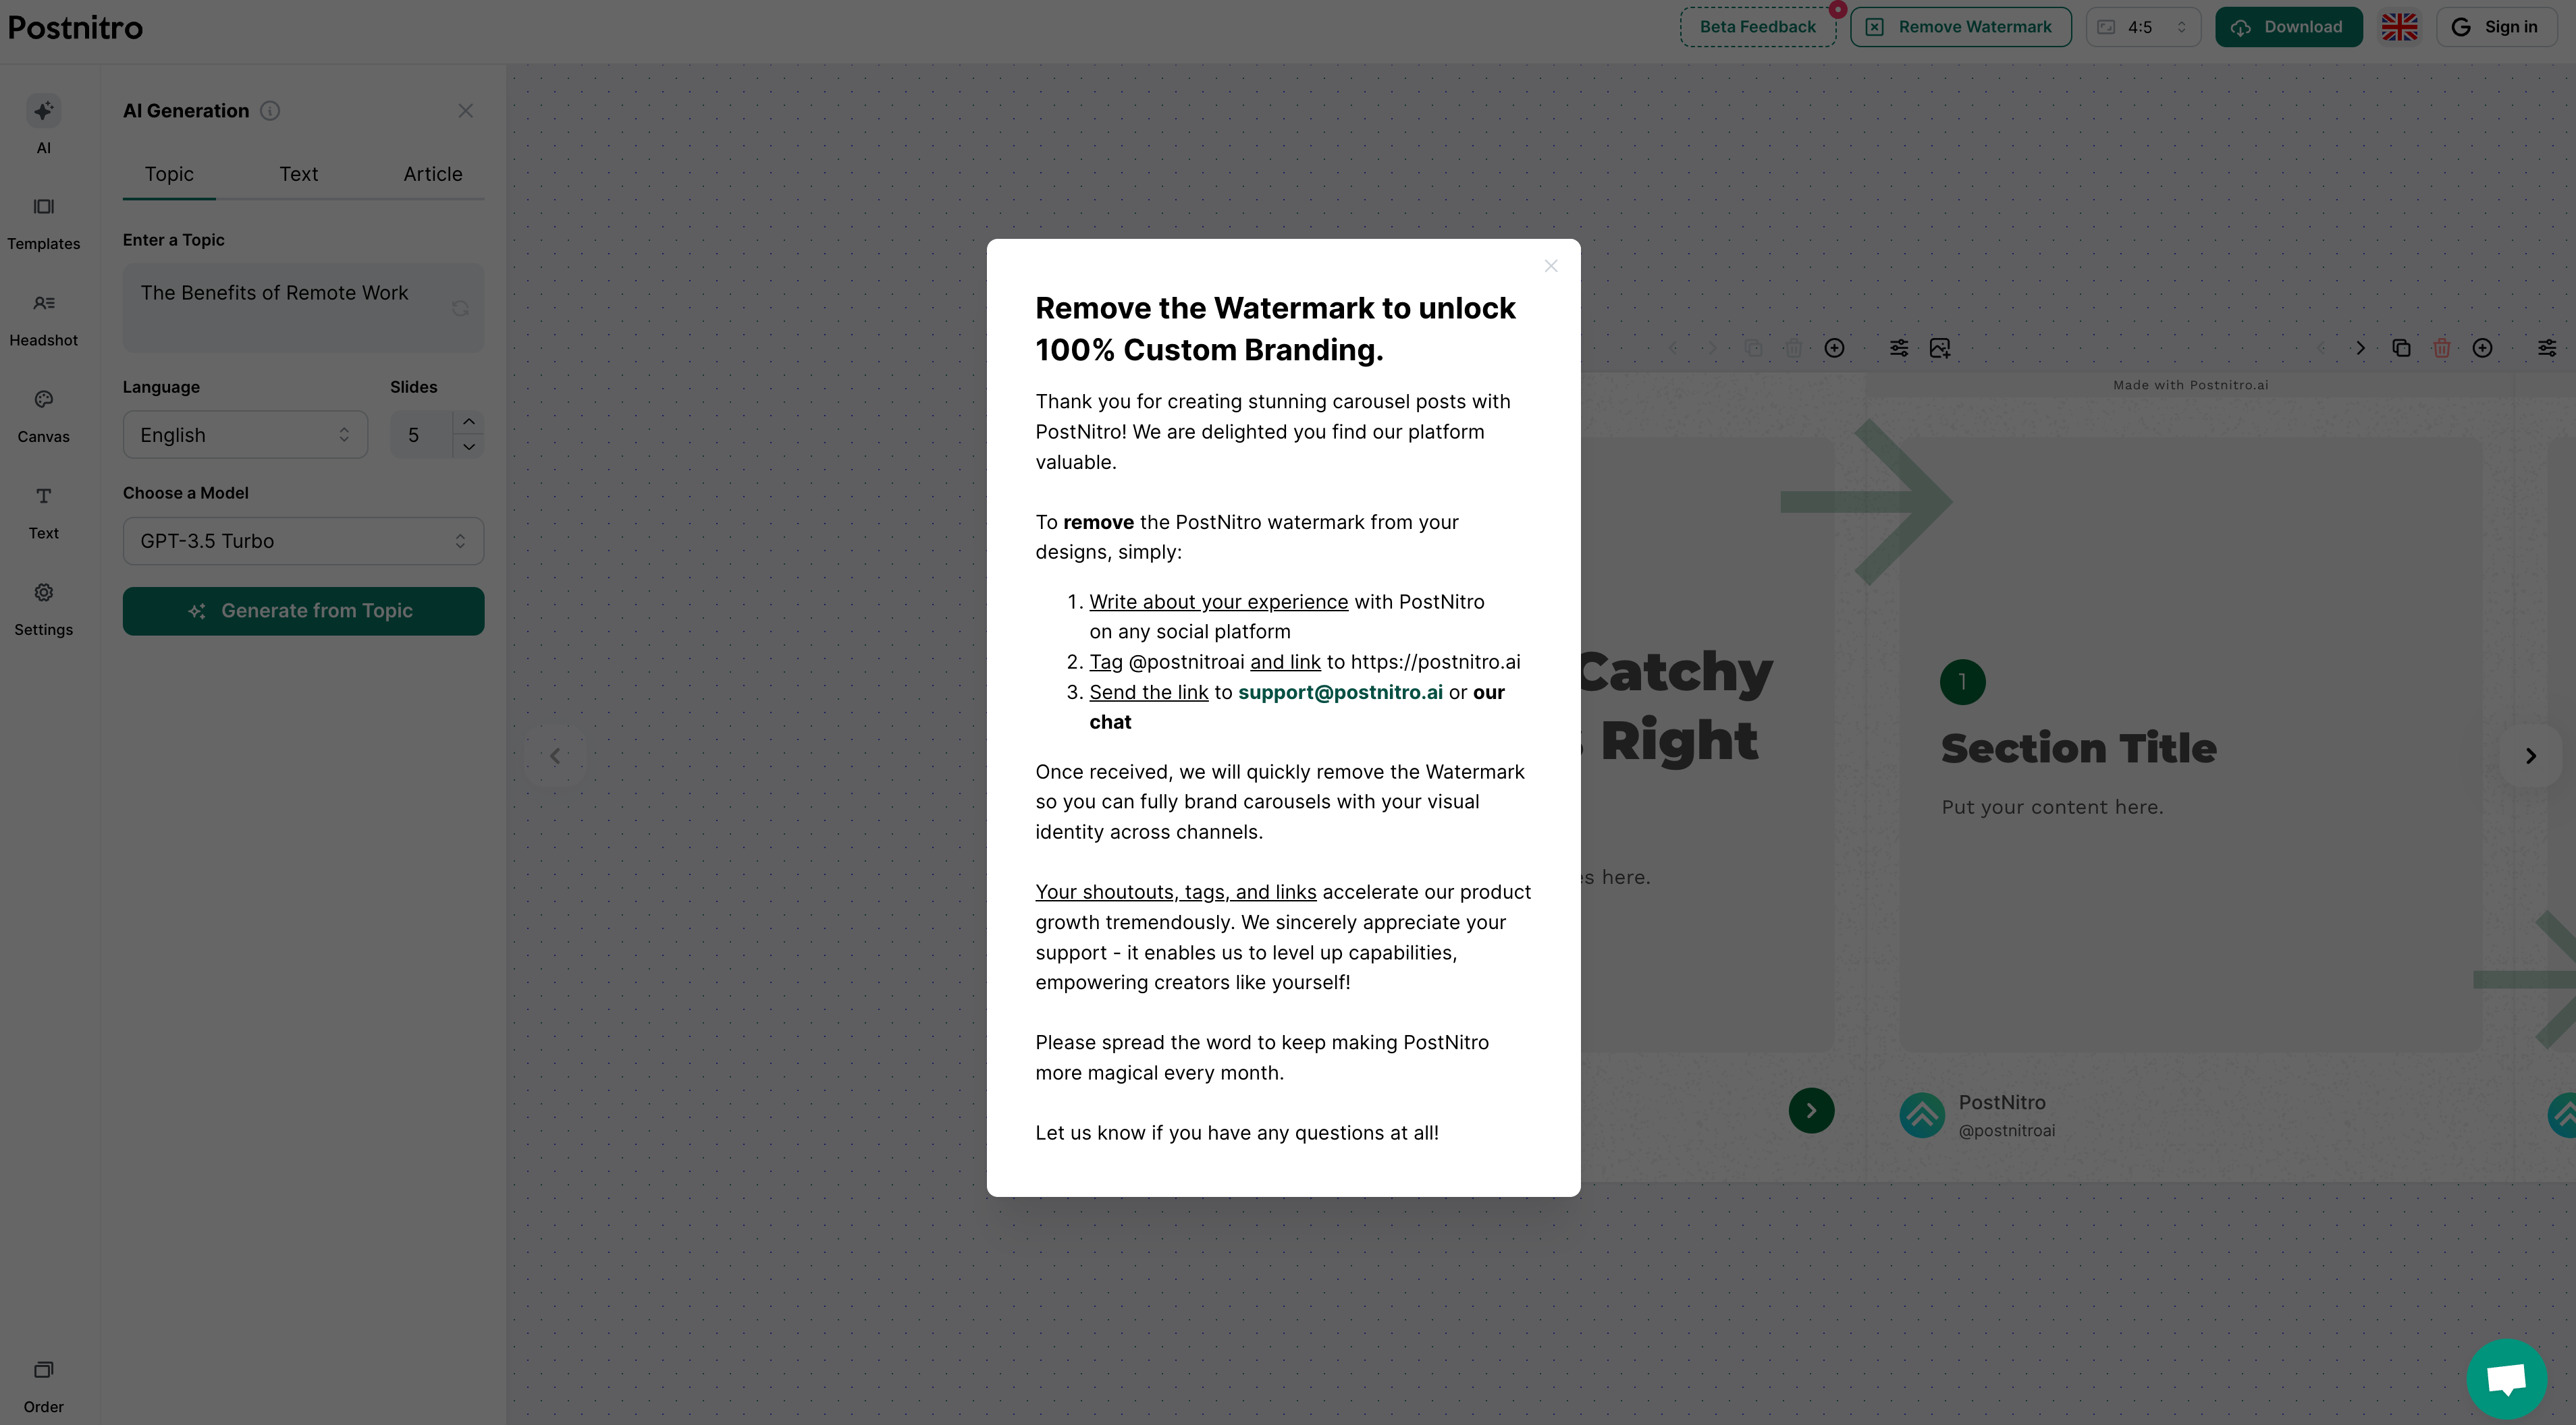The height and width of the screenshot is (1425, 2576).
Task: Close the Remove Watermark dialog
Action: [1550, 266]
